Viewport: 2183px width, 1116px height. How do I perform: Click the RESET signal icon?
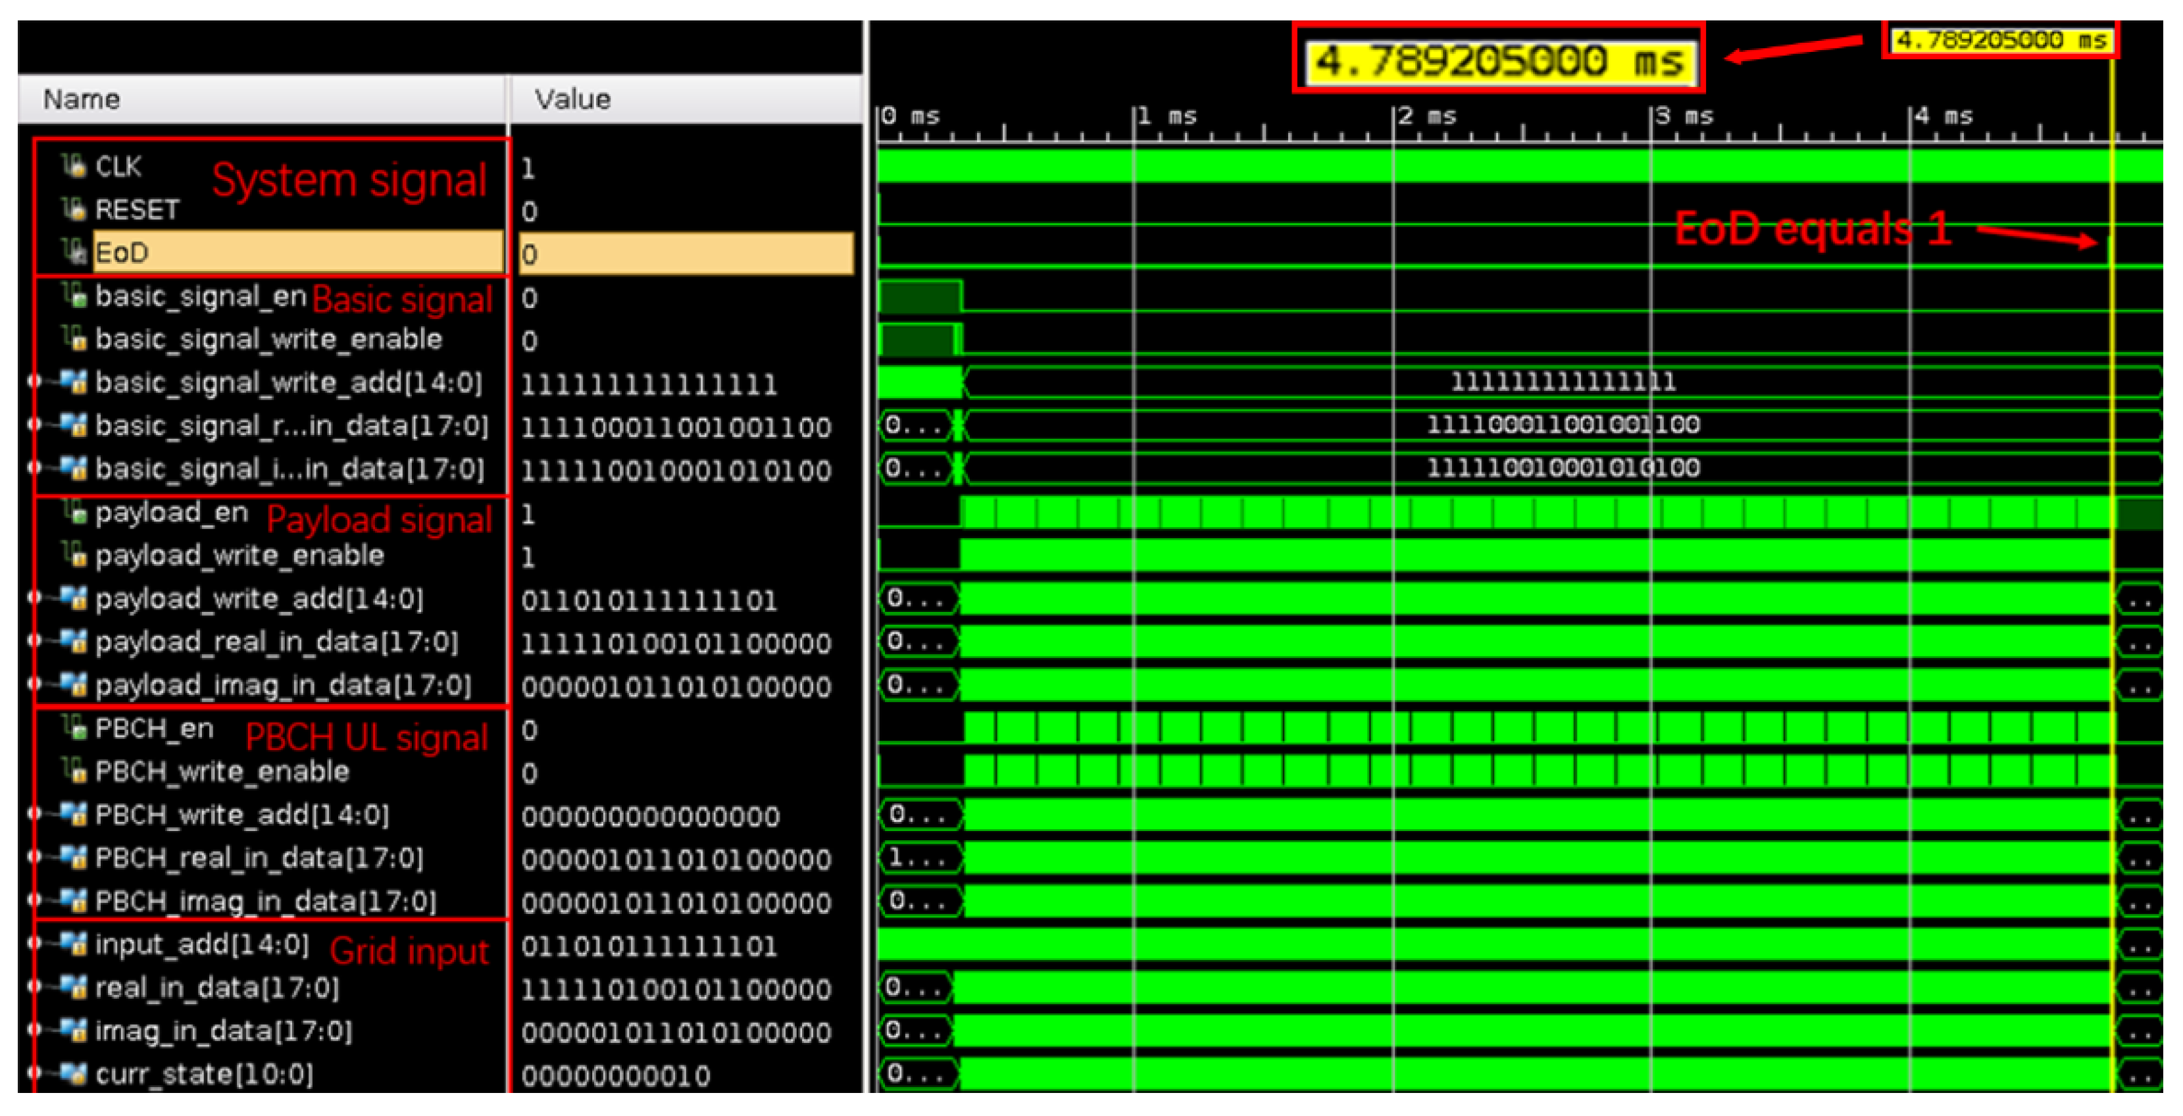click(74, 209)
